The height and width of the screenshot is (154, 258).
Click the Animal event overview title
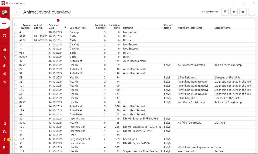click(47, 12)
